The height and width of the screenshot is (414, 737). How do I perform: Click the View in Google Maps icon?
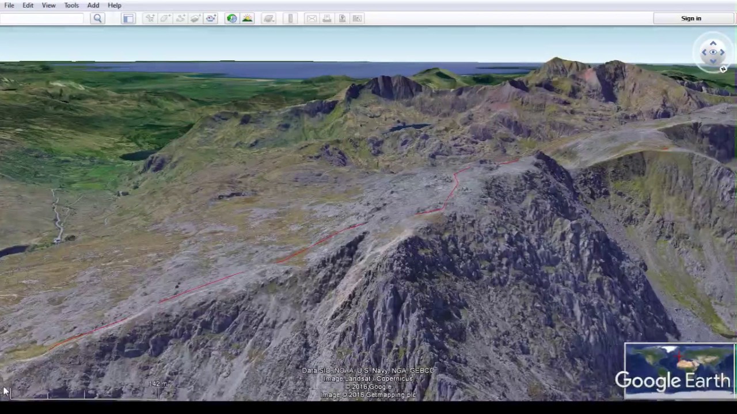point(357,18)
